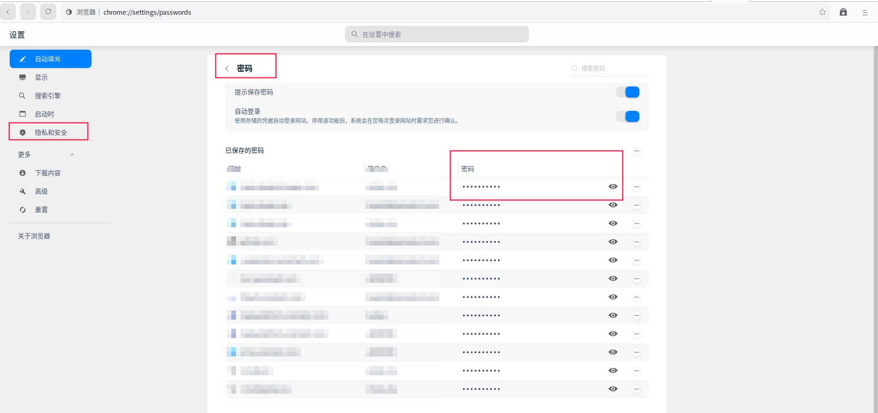Reveal the fifth saved password
The image size is (878, 413).
[x=613, y=260]
